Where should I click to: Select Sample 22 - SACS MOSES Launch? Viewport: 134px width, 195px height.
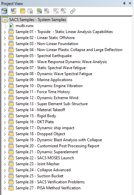pos(45,158)
